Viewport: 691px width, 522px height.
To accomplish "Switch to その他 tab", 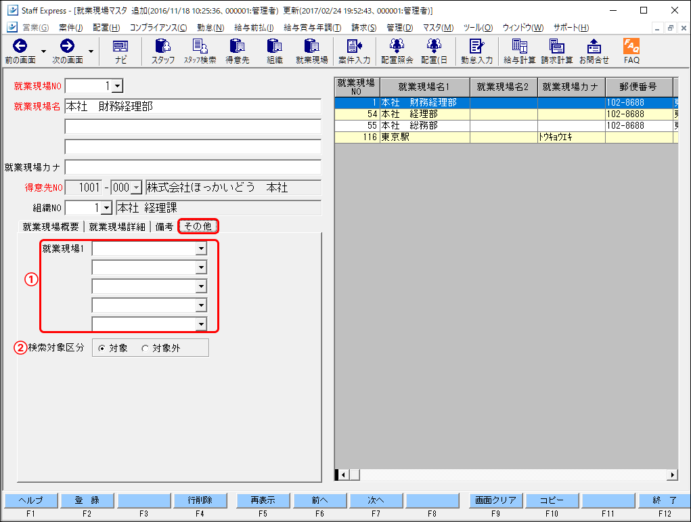I will [x=198, y=227].
